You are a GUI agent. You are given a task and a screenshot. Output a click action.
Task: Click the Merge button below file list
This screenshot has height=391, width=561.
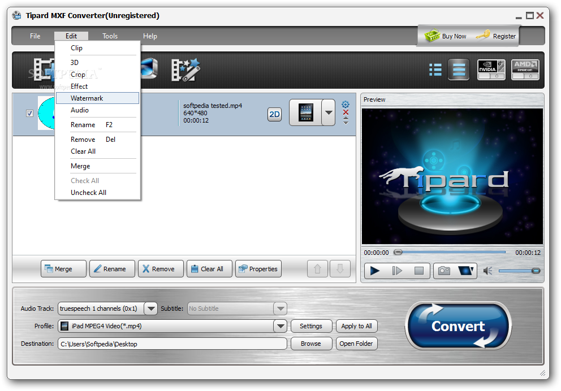click(x=63, y=269)
